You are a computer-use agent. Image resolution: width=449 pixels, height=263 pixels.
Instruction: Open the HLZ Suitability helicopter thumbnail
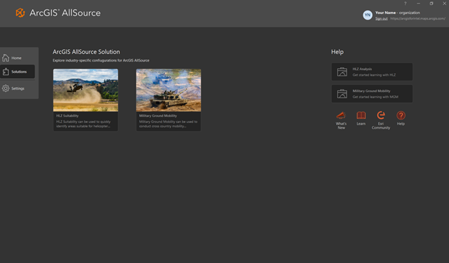(x=86, y=90)
